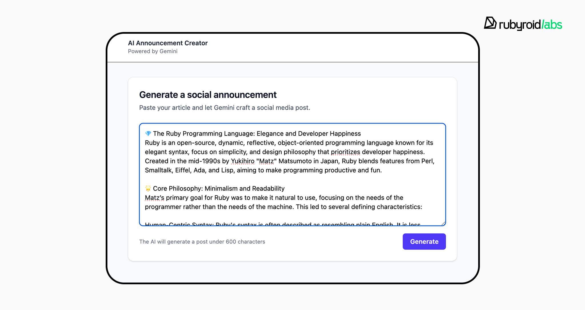Viewport: 585px width, 310px height.
Task: Click the Paste your article description line
Action: click(225, 108)
